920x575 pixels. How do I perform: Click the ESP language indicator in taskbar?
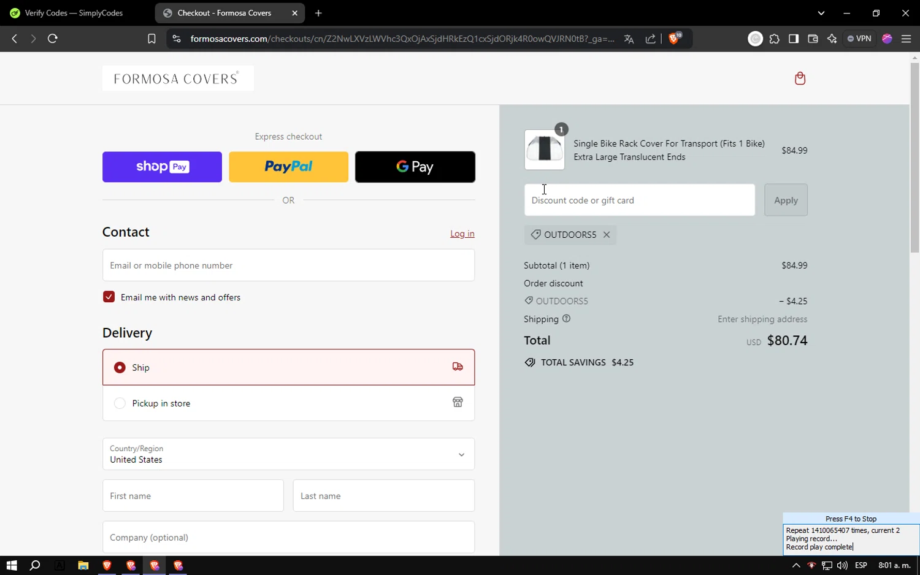coord(861,565)
